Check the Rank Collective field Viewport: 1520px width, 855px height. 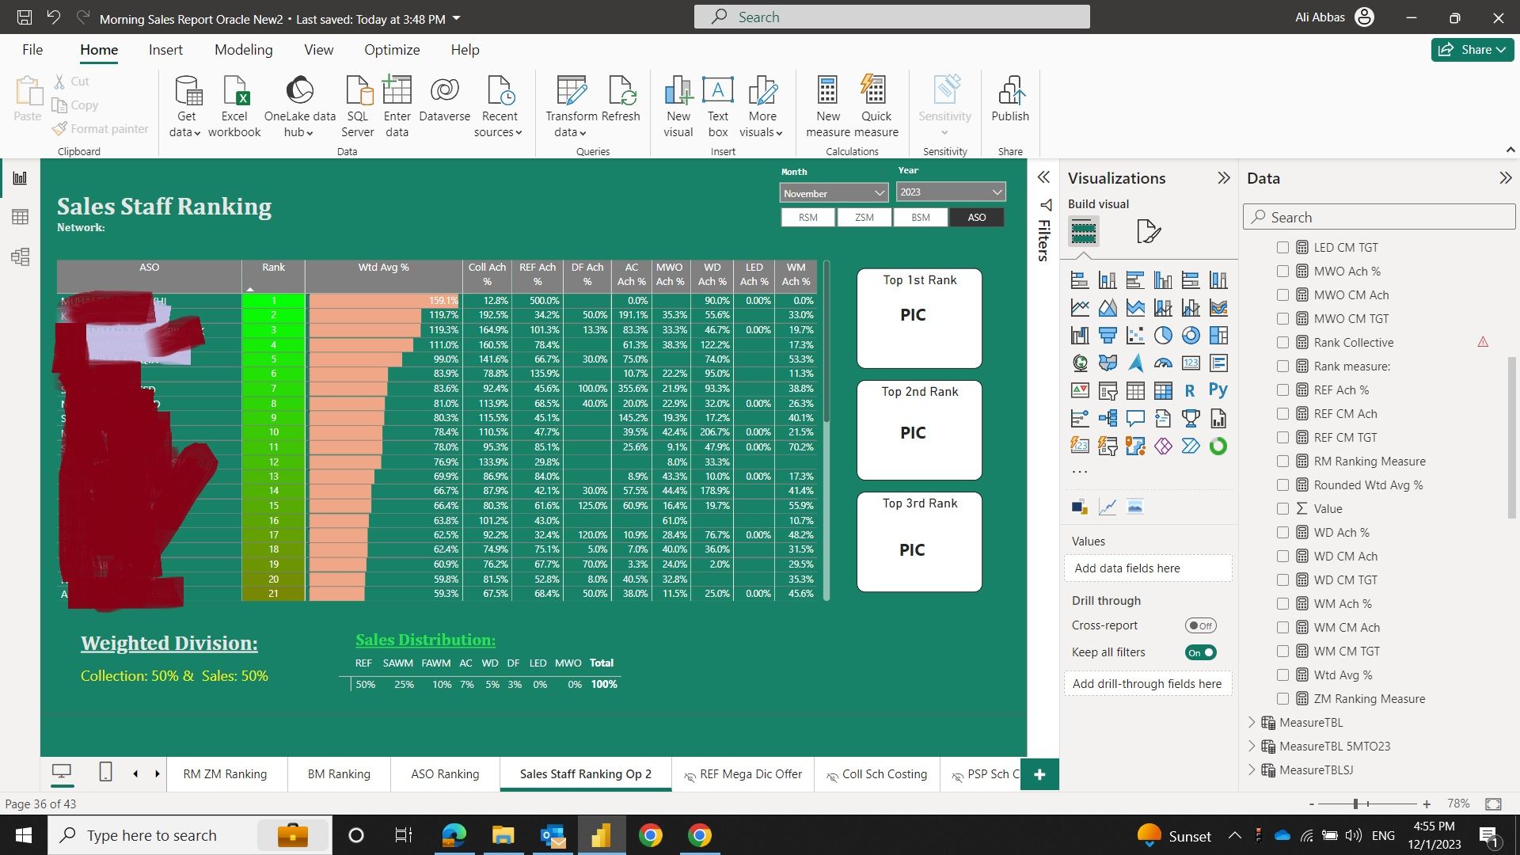click(x=1282, y=342)
